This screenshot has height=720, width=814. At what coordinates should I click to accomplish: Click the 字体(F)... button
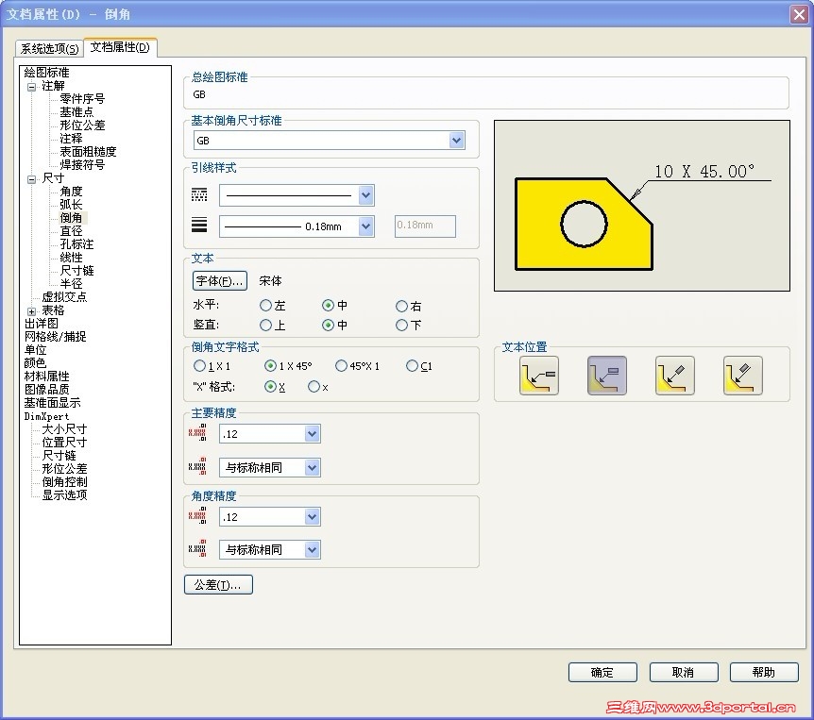click(x=220, y=281)
